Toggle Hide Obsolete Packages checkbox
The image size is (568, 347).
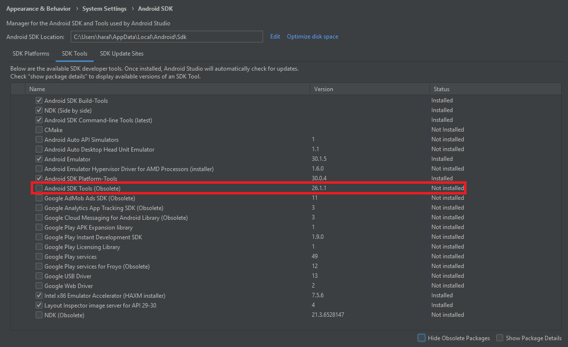pyautogui.click(x=421, y=338)
